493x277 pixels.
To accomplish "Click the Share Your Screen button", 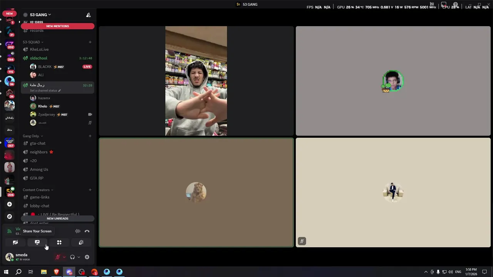I will (x=37, y=242).
